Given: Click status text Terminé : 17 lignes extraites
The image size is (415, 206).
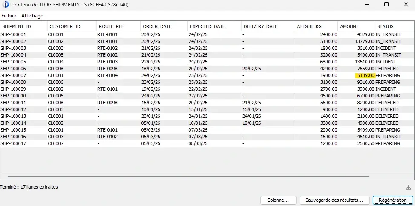Looking at the screenshot, I should pos(29,187).
